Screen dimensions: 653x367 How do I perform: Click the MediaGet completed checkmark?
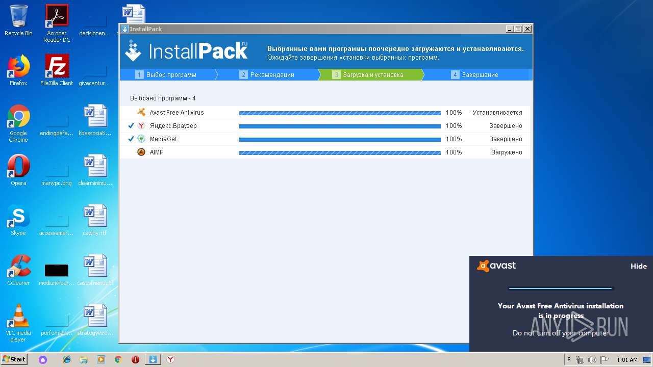(131, 139)
